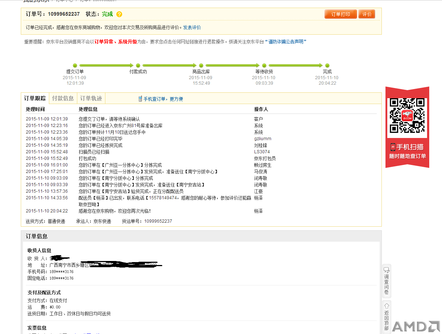Click the up arrow icon above 返回顶部
The width and height of the screenshot is (442, 334).
(387, 306)
